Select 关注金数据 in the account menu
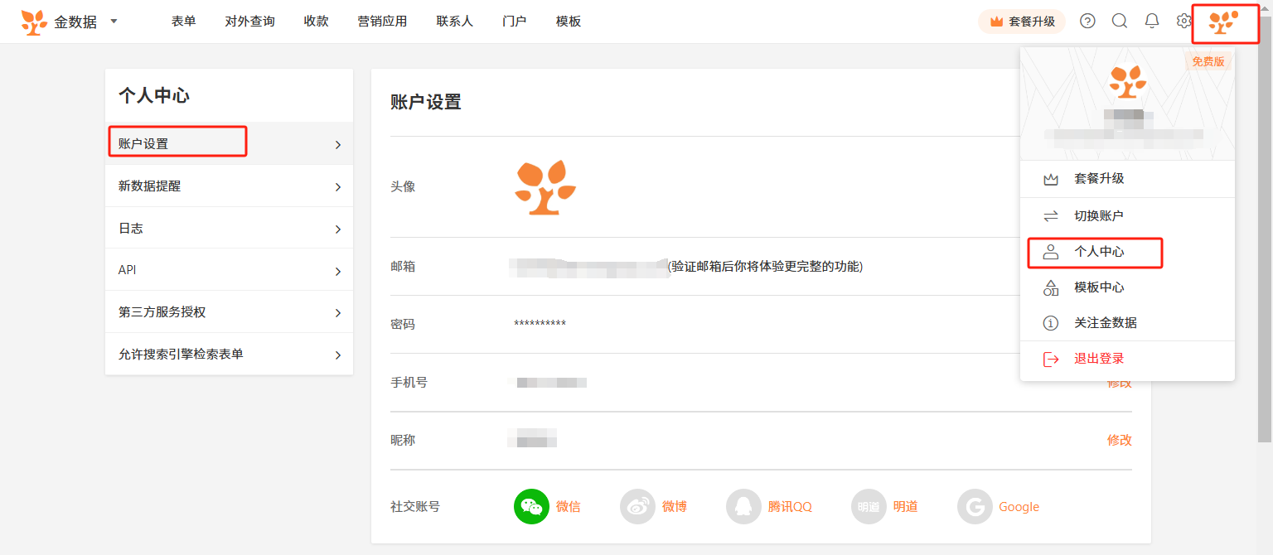 coord(1127,323)
